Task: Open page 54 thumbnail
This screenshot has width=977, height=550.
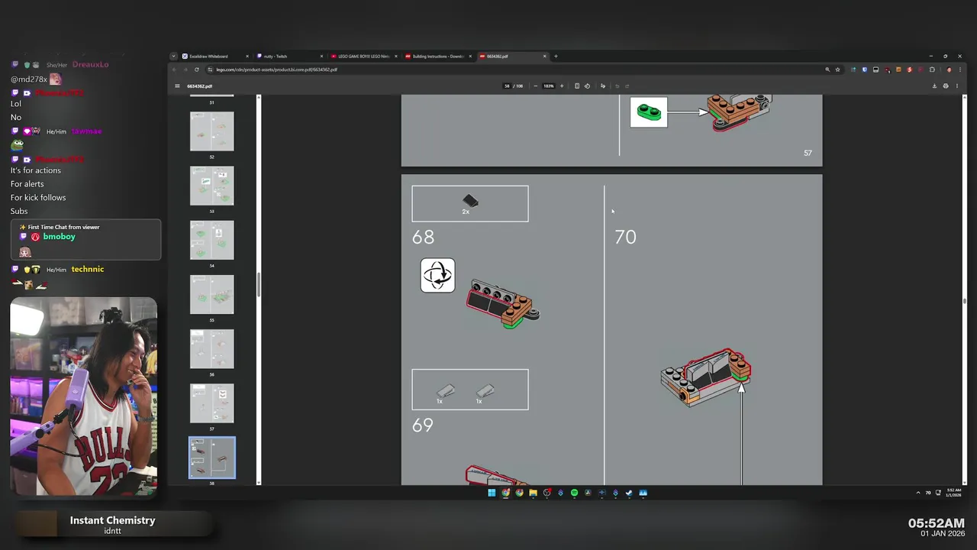Action: [x=212, y=240]
